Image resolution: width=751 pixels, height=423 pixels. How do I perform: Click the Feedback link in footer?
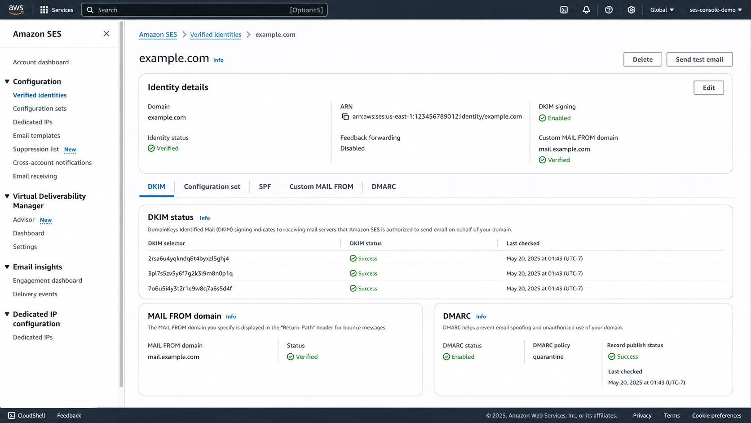point(69,415)
